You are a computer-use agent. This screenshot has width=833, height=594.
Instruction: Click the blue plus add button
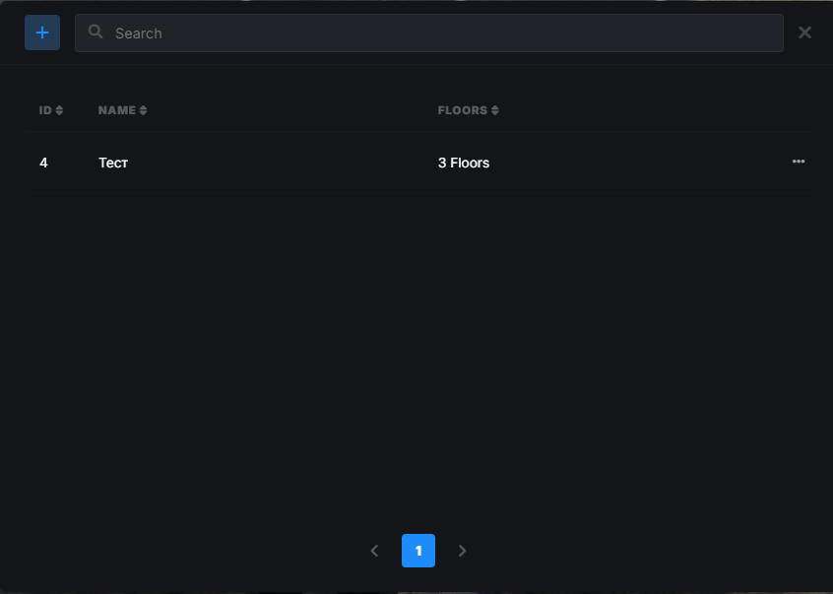pos(42,33)
